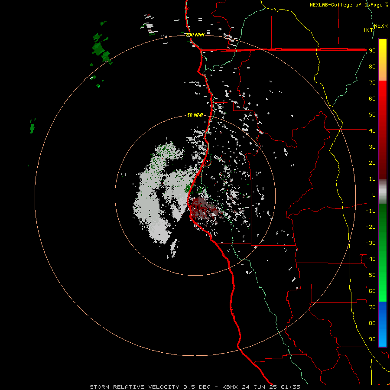The width and height of the screenshot is (390, 390).
Task: Select the positive 70 value on velocity scale
Action: click(x=372, y=83)
